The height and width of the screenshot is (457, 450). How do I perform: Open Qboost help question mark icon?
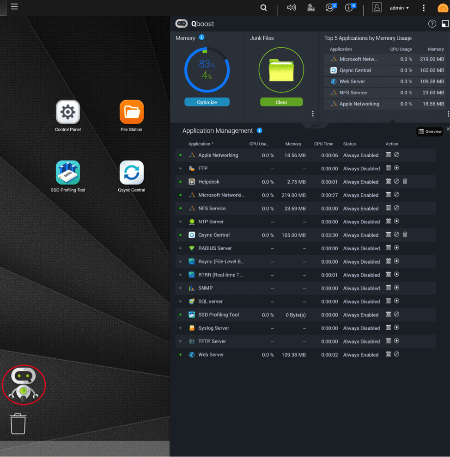point(432,24)
